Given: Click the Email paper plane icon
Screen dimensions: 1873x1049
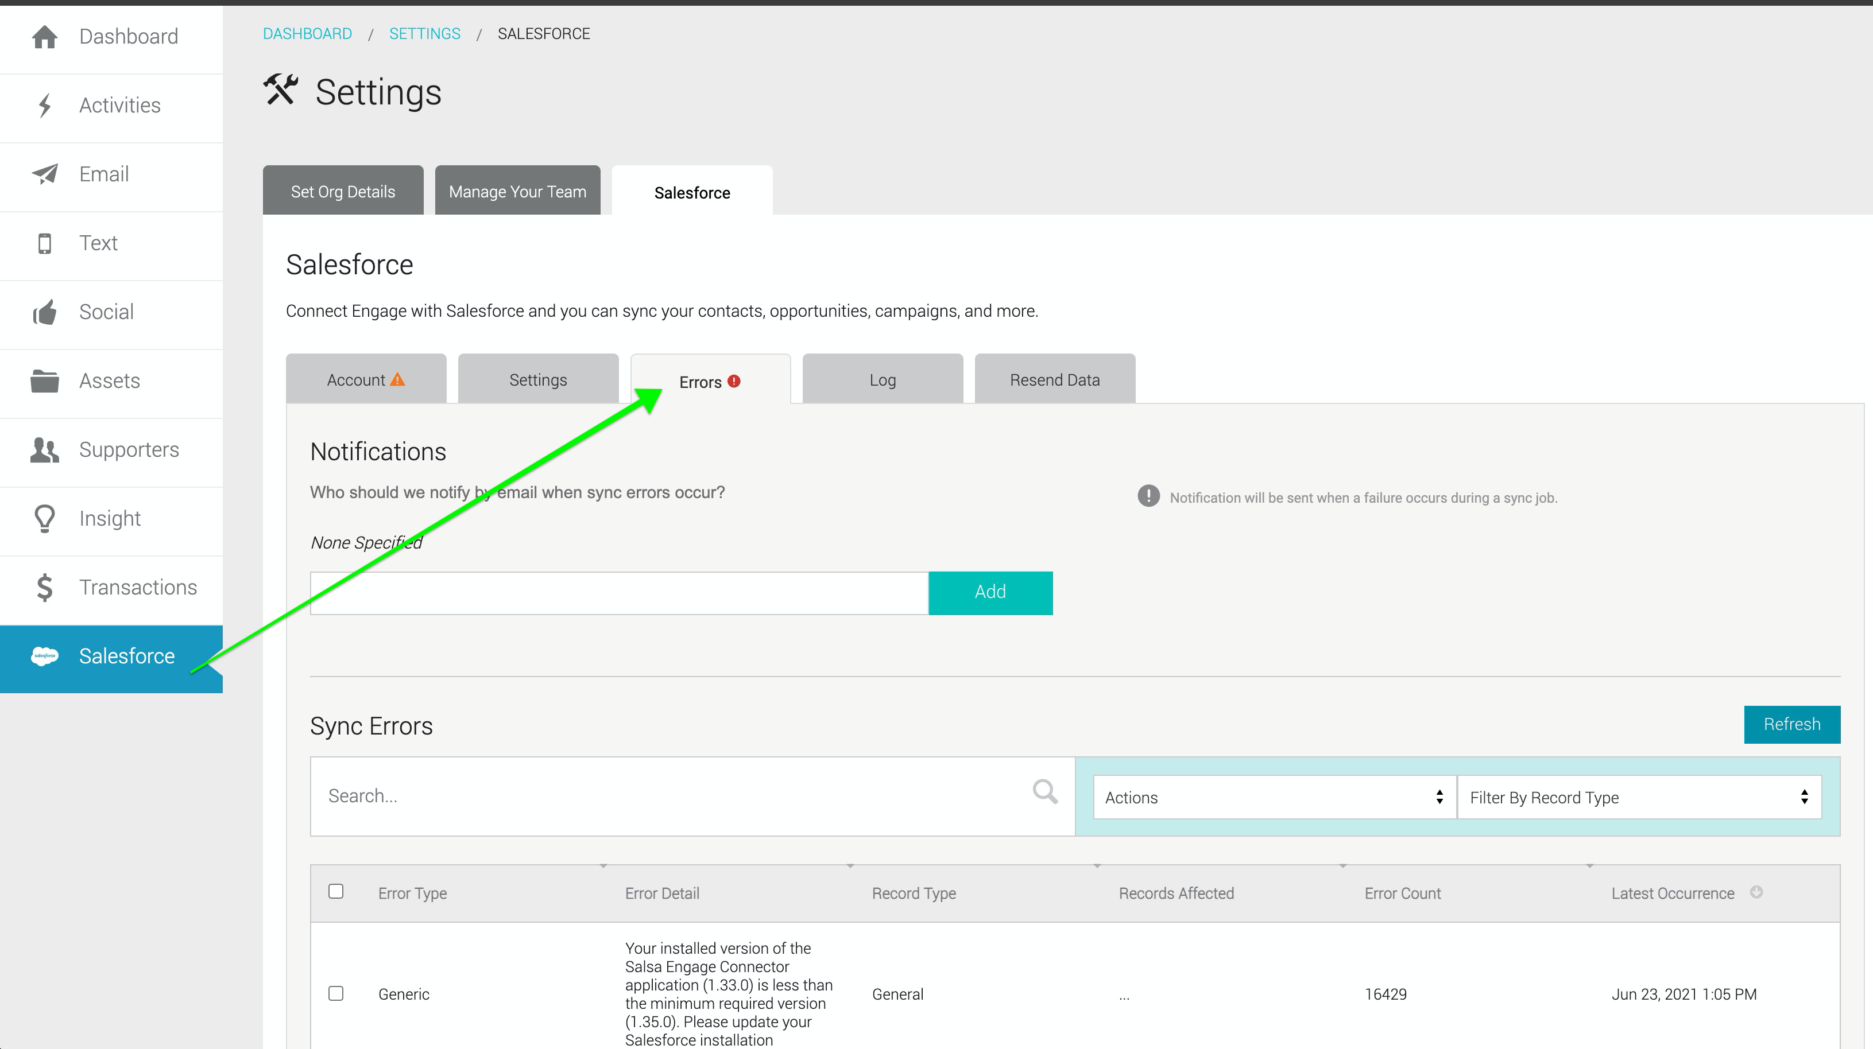Looking at the screenshot, I should pyautogui.click(x=45, y=174).
